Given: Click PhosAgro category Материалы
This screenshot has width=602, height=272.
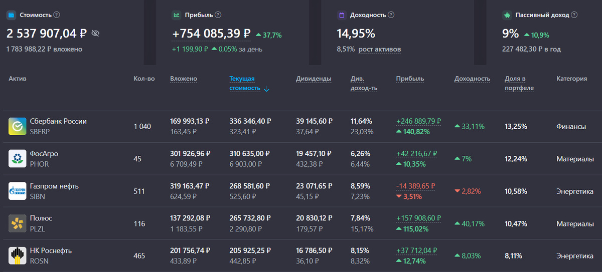Looking at the screenshot, I should coord(575,159).
